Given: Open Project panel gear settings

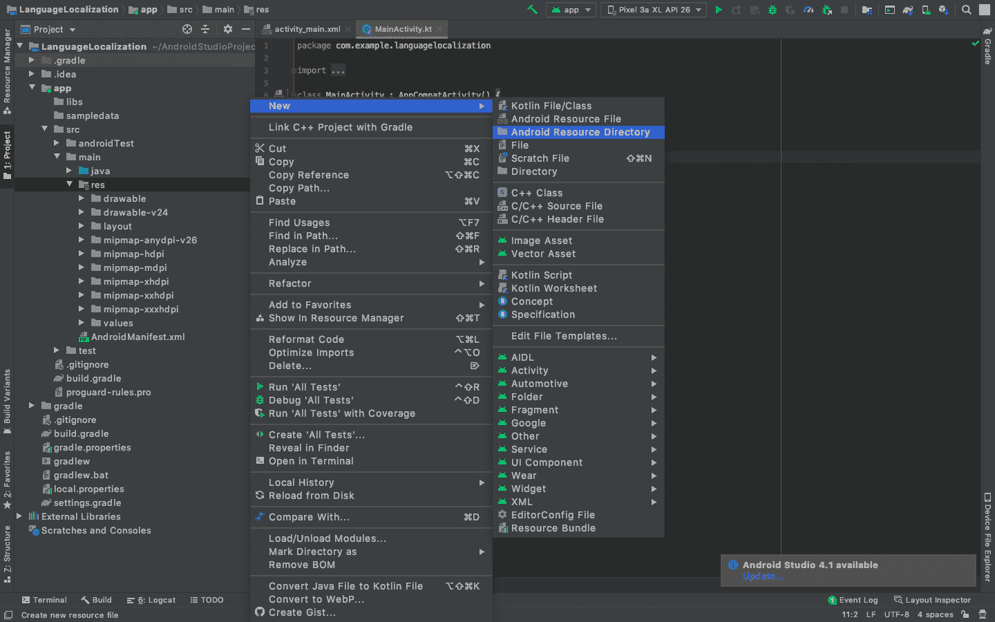Looking at the screenshot, I should [x=228, y=29].
